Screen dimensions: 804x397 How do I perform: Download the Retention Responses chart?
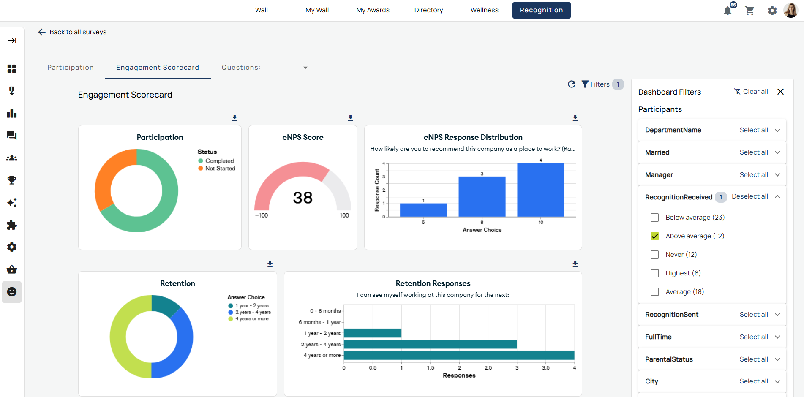coord(575,264)
